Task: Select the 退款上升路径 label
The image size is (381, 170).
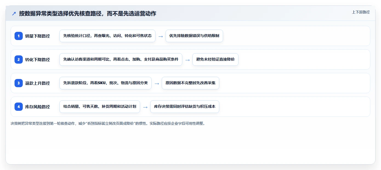Action: pyautogui.click(x=38, y=83)
